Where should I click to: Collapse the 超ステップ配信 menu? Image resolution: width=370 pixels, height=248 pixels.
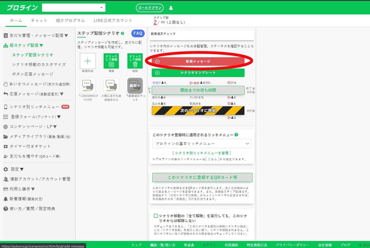pyautogui.click(x=26, y=45)
